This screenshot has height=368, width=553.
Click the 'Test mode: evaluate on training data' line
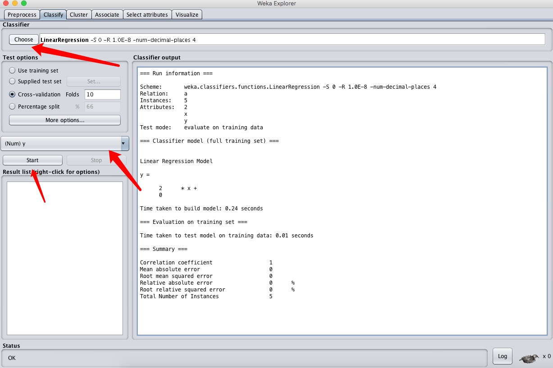click(201, 127)
